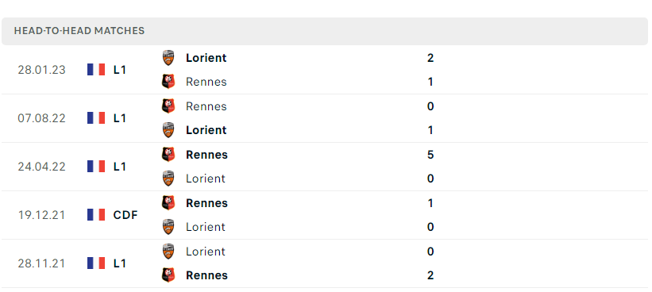652x292 pixels.
Task: Click the French flag in 28.01.23 row
Action: coord(96,69)
